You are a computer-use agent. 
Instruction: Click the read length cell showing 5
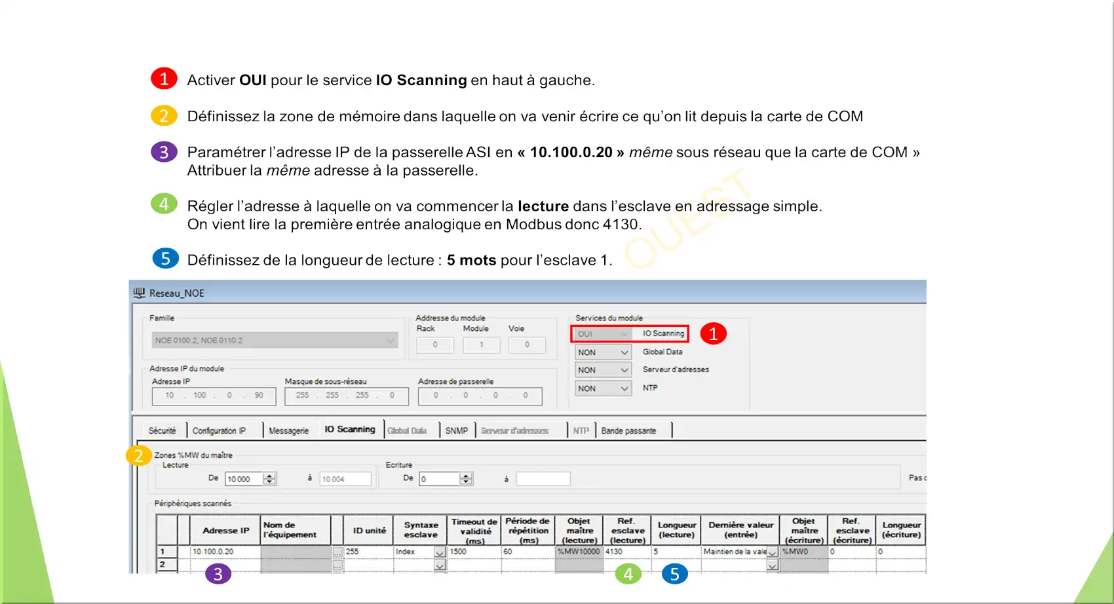(x=676, y=552)
